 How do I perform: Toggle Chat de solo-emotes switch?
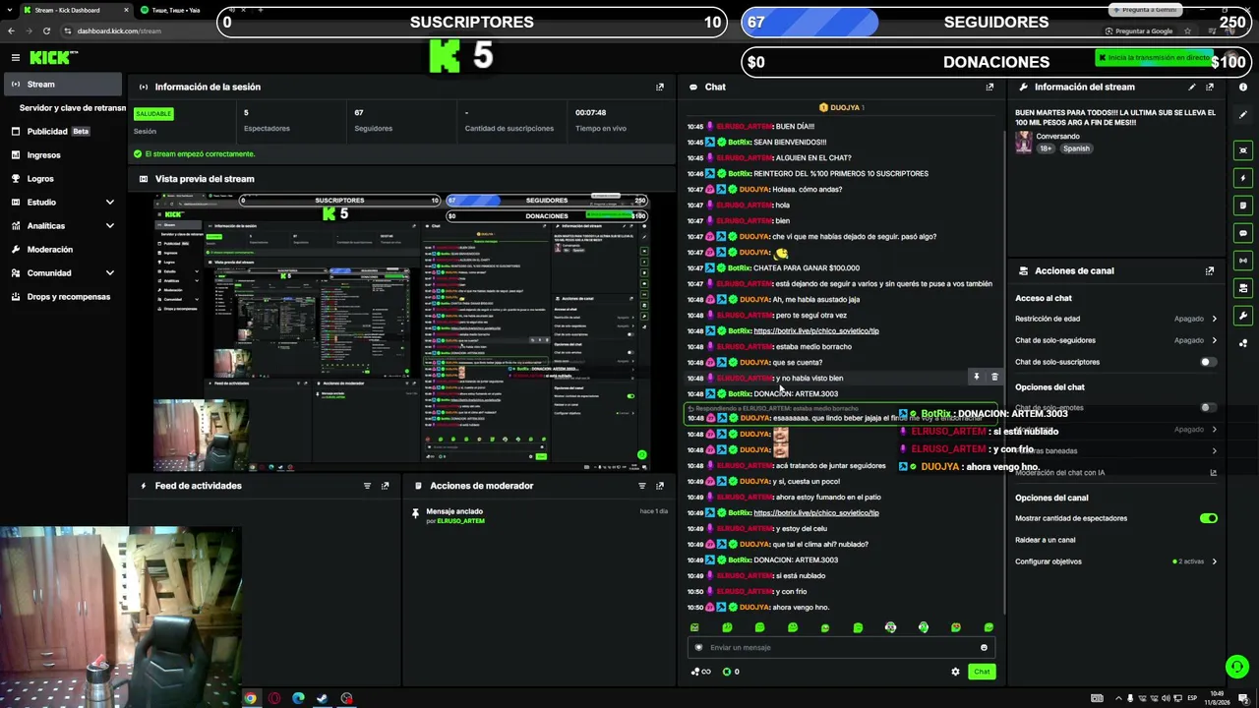point(1208,407)
